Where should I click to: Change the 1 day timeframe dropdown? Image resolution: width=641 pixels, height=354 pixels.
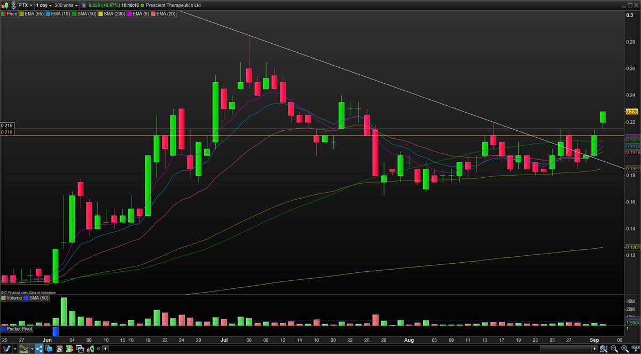point(44,5)
